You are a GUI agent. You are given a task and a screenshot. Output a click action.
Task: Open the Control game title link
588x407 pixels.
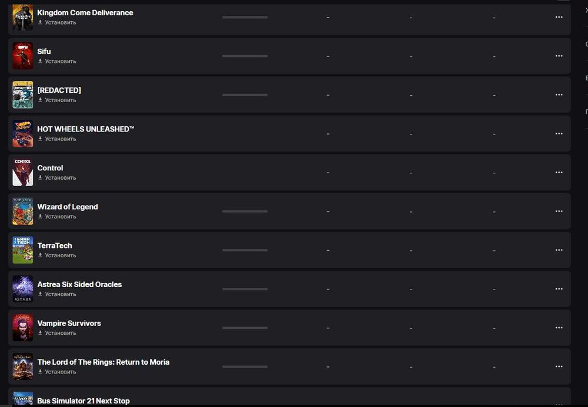coord(50,168)
